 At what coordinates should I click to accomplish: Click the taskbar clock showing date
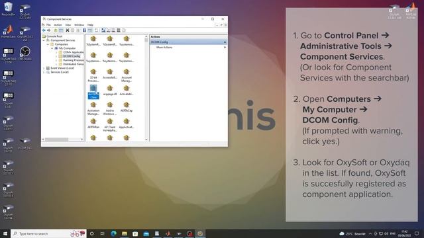pyautogui.click(x=405, y=233)
